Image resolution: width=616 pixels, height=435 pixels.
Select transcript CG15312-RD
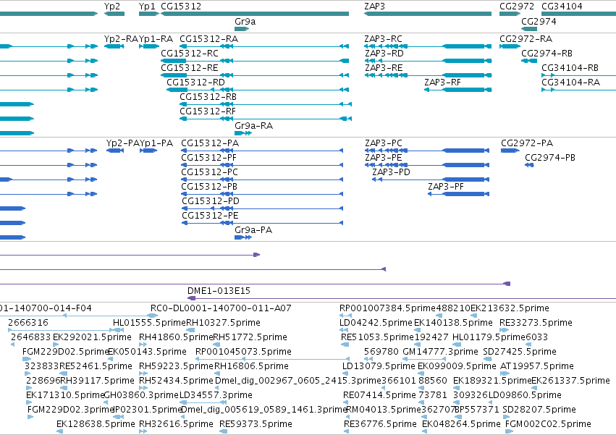[x=195, y=83]
